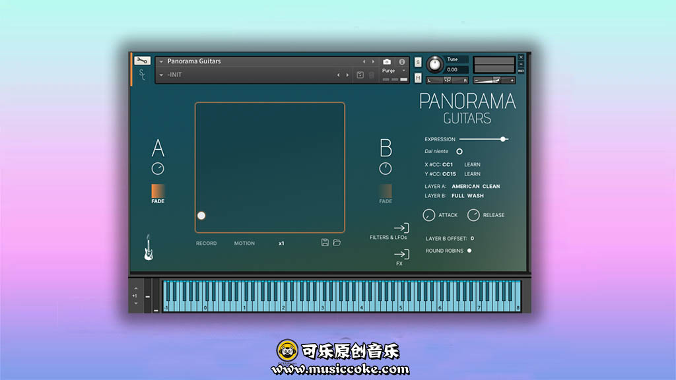Toggle Layer B FADE swatch

386,191
